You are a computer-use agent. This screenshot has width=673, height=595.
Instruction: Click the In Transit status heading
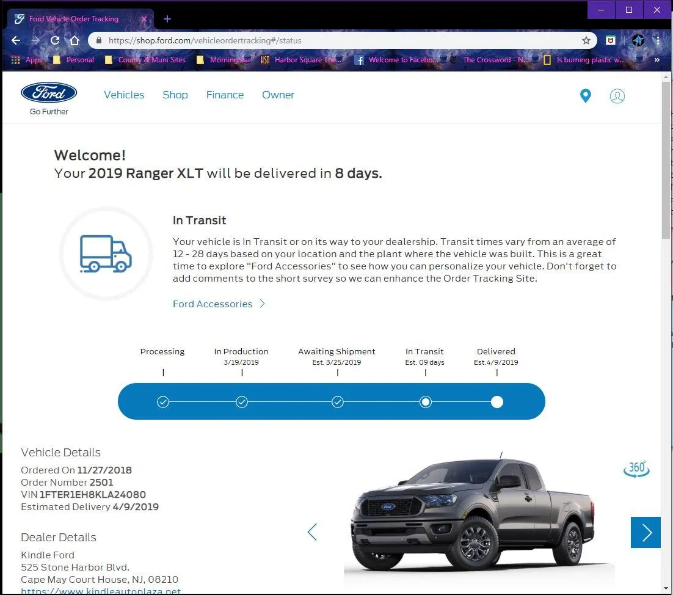199,221
